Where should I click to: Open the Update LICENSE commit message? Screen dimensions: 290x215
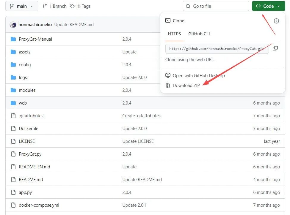click(x=138, y=141)
